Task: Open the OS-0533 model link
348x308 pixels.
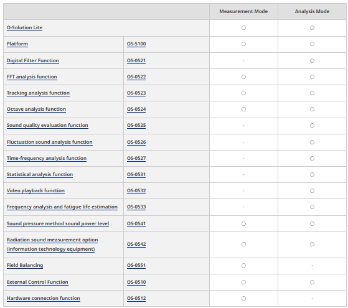Action: 136,207
